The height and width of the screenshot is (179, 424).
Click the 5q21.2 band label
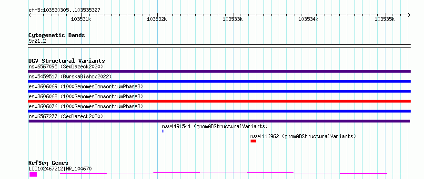(37, 41)
